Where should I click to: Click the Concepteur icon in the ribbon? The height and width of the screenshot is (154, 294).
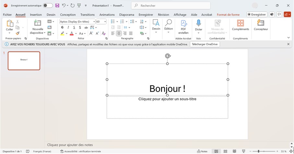coord(261,23)
